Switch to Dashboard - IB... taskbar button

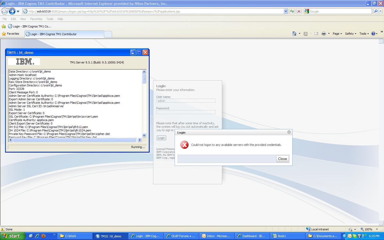[253, 236]
